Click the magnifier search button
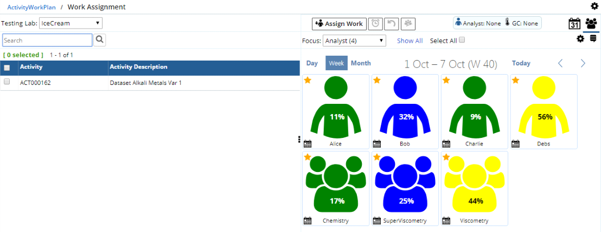Viewport: 601px width, 232px height. pyautogui.click(x=100, y=40)
